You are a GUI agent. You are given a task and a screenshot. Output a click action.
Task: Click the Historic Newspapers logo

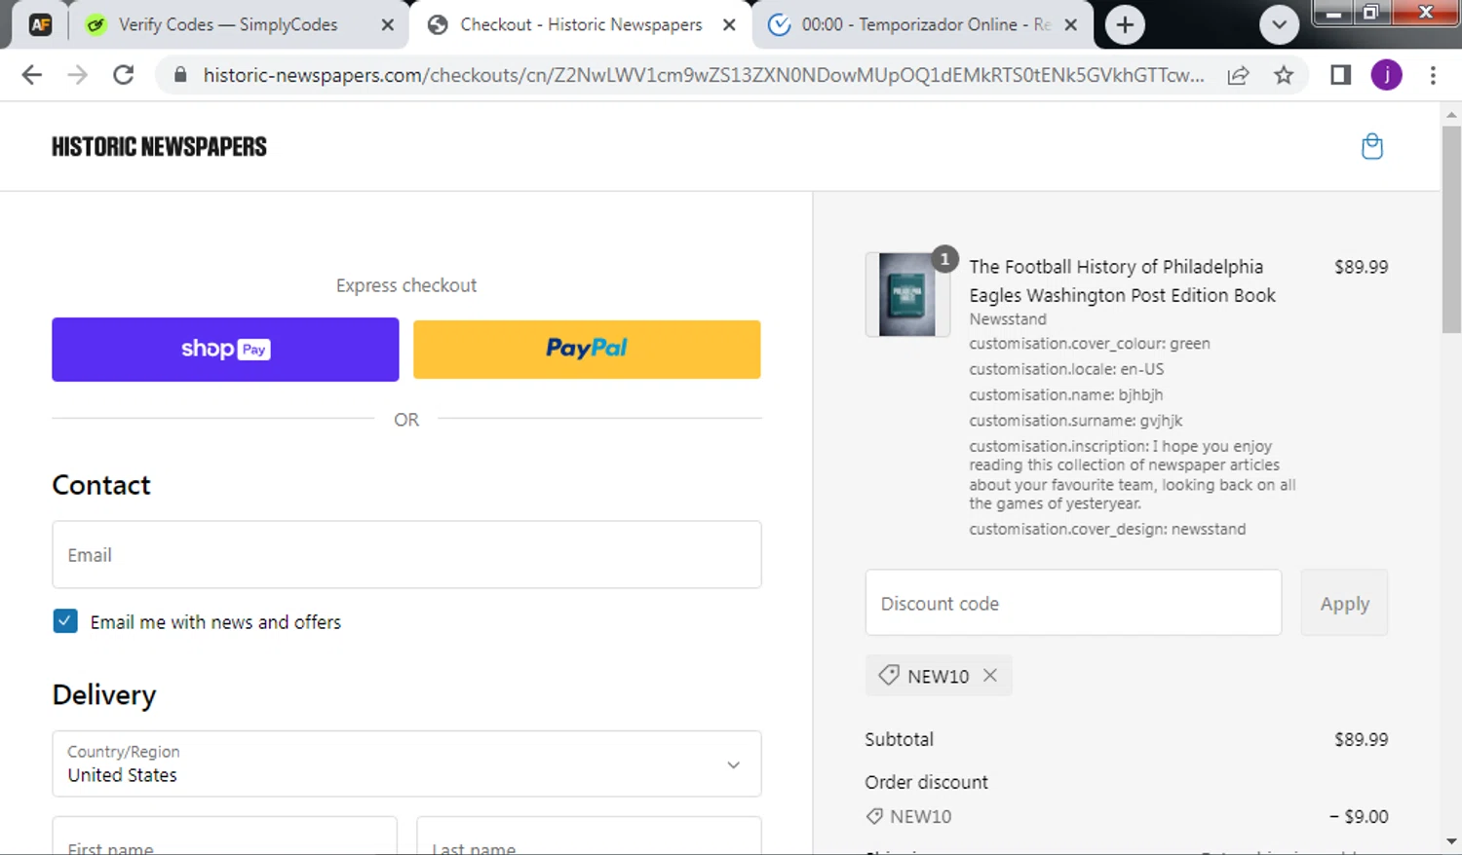(x=159, y=147)
